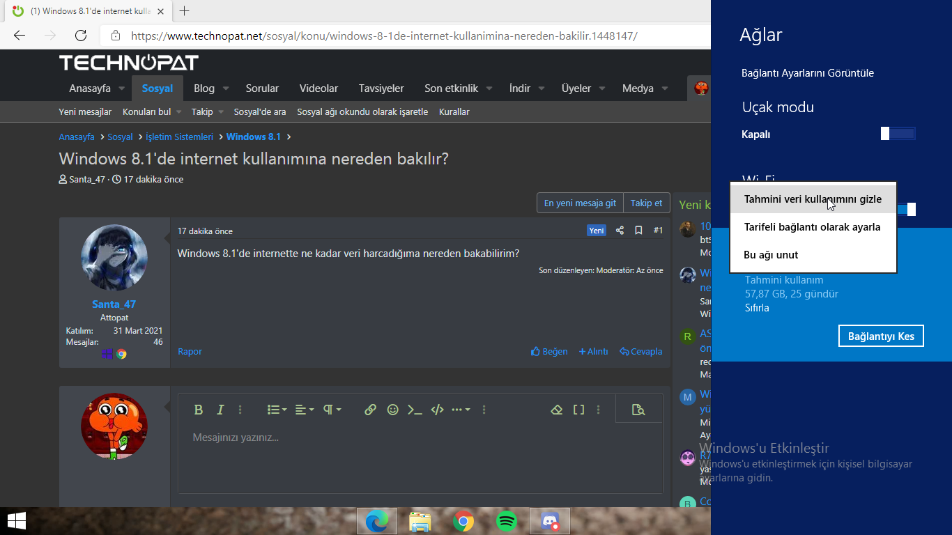
Task: Quote the post with Alıntı
Action: (x=594, y=352)
